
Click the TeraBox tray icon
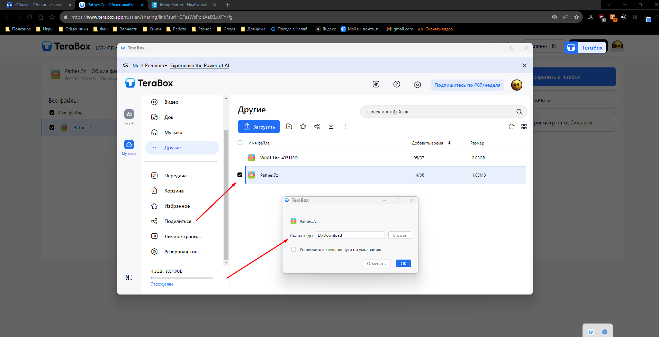coord(591,332)
